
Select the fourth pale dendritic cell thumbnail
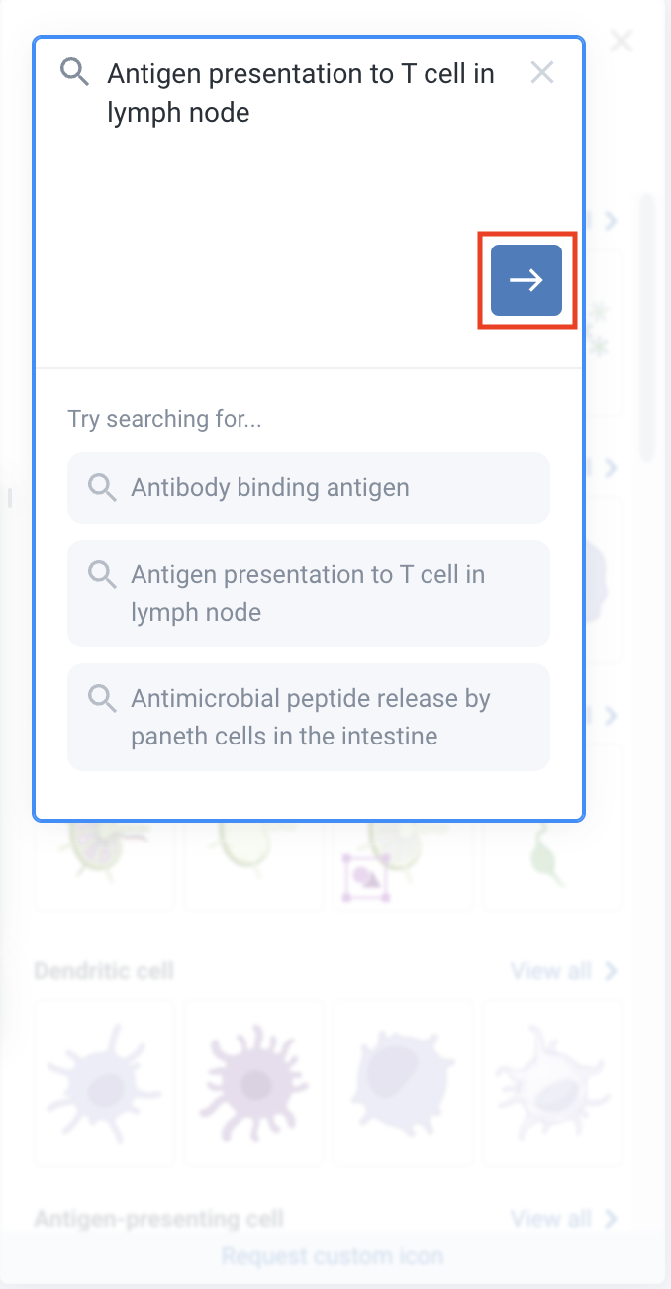click(x=553, y=1082)
